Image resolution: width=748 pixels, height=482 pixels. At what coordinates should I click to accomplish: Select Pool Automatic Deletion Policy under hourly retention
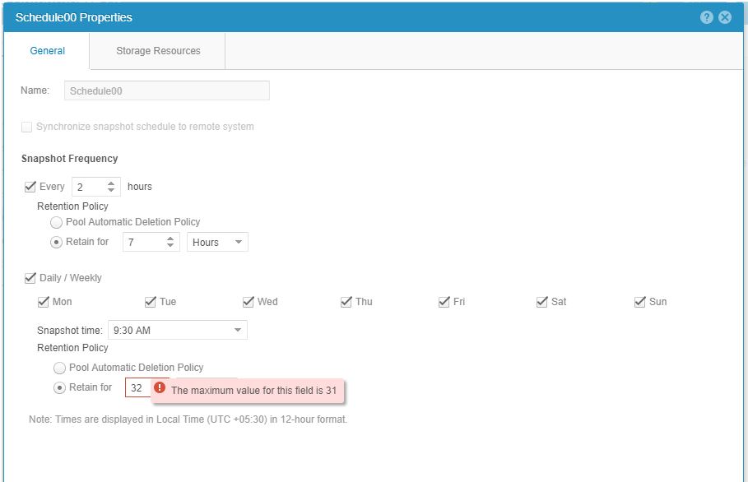click(x=56, y=222)
